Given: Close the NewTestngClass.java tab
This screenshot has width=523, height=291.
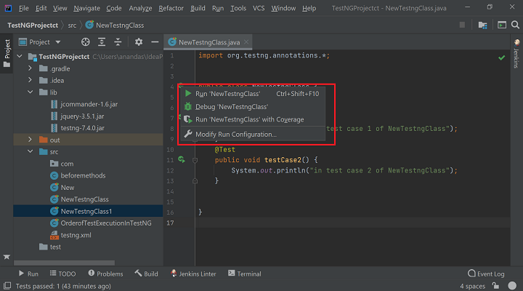Looking at the screenshot, I should (x=246, y=42).
